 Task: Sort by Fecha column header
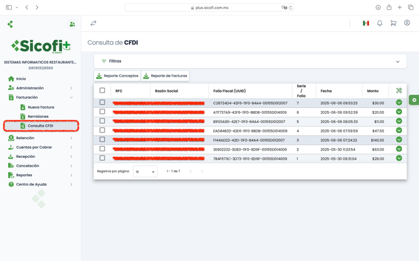[x=326, y=91]
